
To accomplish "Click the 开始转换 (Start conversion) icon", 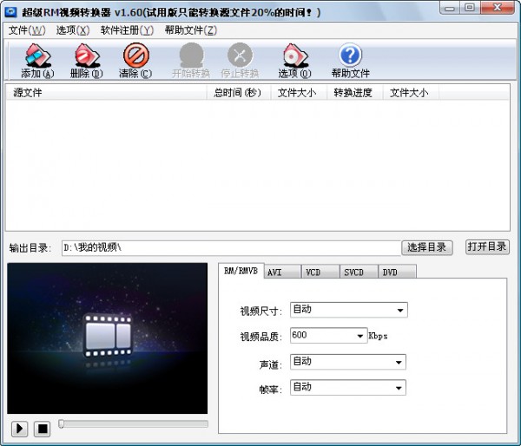I will [x=190, y=56].
